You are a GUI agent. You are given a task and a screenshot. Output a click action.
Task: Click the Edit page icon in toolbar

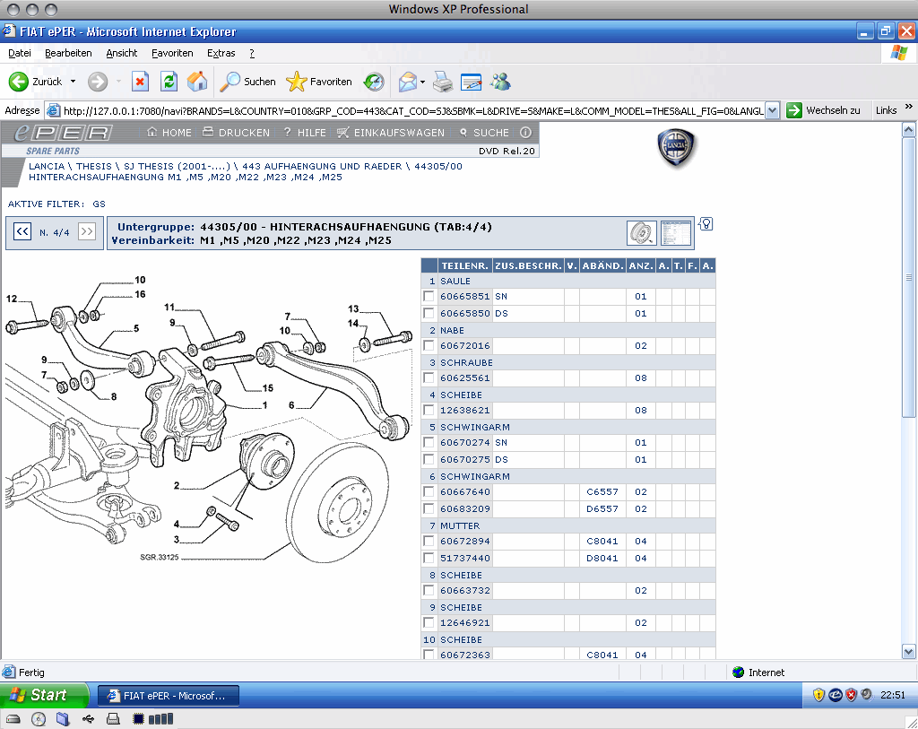click(471, 82)
